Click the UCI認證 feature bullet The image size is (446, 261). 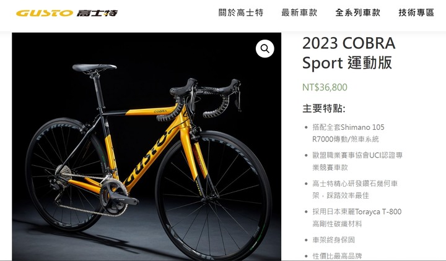click(357, 161)
